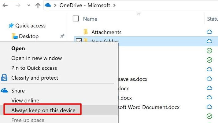
Task: Go forward with the right arrow button
Action: (x=18, y=5)
